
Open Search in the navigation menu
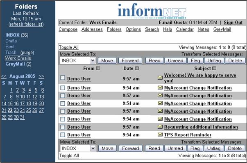[x=152, y=29]
